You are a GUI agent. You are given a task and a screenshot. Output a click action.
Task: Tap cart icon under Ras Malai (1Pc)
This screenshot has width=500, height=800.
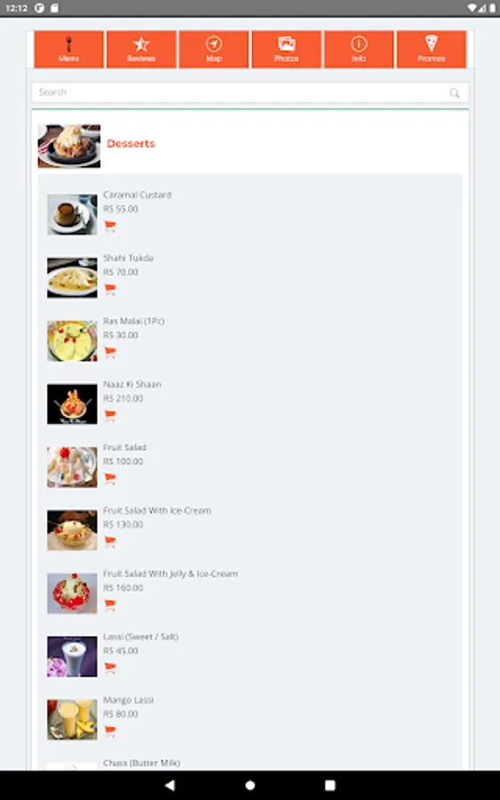pyautogui.click(x=110, y=352)
